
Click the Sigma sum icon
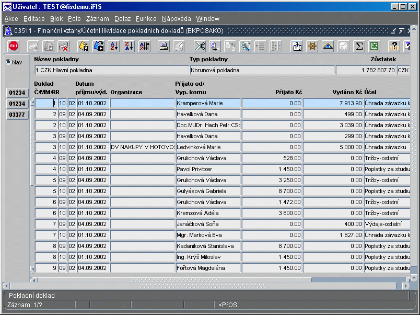click(x=359, y=46)
